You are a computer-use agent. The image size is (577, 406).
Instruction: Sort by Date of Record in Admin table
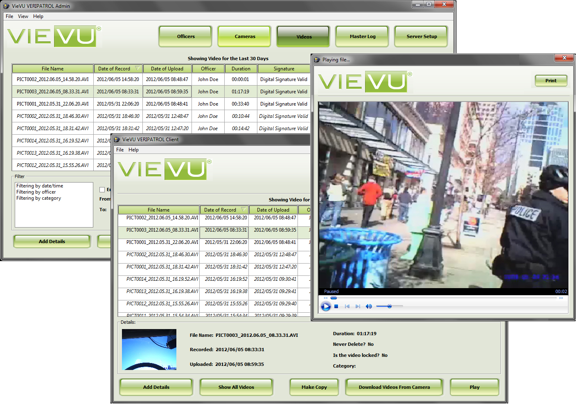(x=114, y=69)
